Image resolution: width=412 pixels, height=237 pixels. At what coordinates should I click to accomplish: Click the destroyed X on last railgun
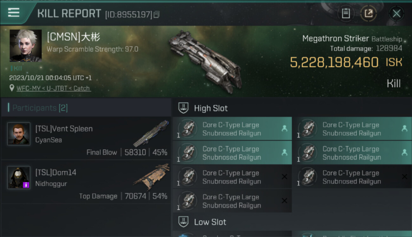tap(284, 201)
